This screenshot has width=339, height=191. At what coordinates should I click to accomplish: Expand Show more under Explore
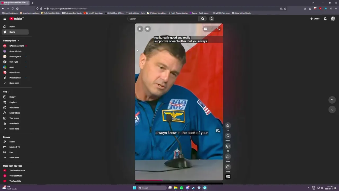tap(15, 158)
